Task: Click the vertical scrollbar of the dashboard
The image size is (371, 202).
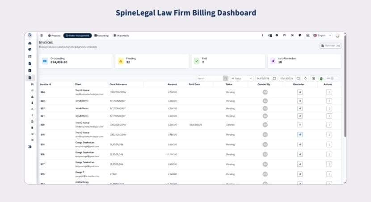Action: tap(345, 86)
